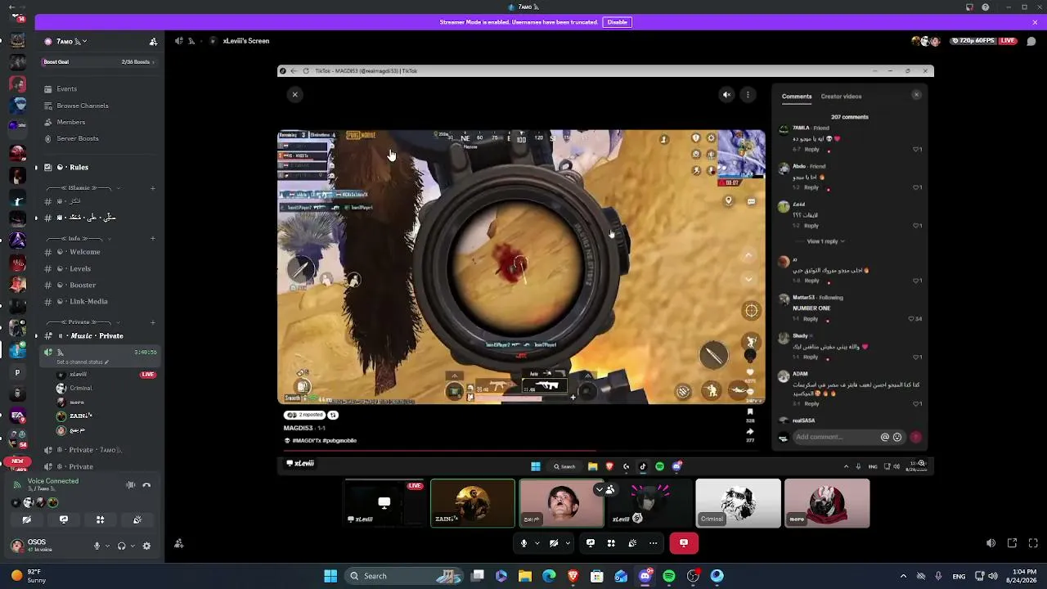Open soundboard from the call control bar
1047x589 pixels.
tap(632, 542)
